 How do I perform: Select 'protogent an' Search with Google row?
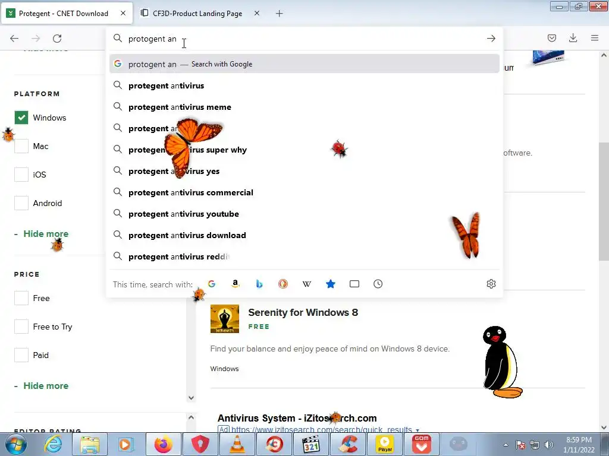pyautogui.click(x=304, y=64)
